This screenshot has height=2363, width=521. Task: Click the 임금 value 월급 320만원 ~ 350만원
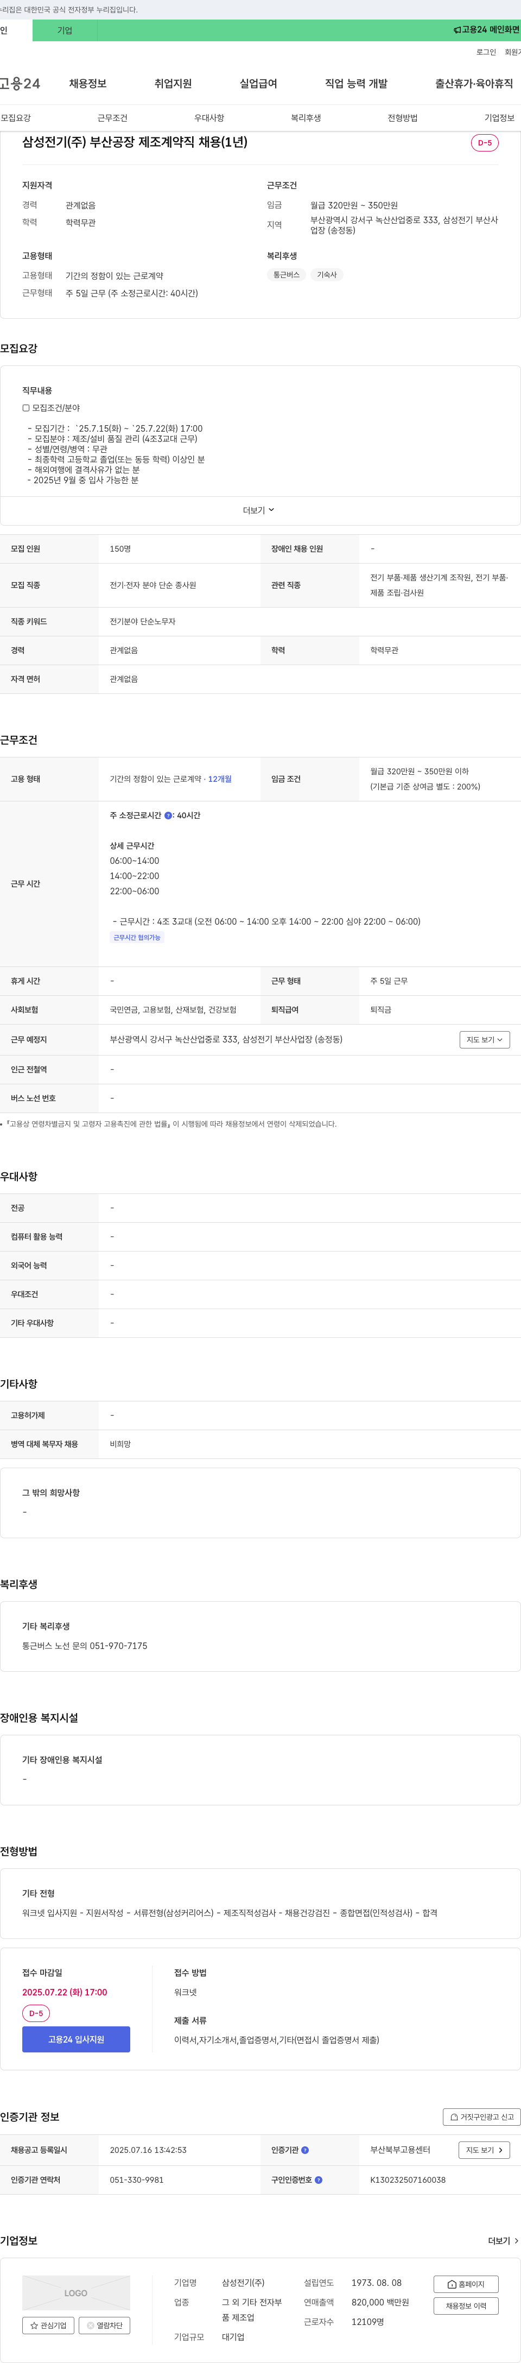pyautogui.click(x=354, y=205)
